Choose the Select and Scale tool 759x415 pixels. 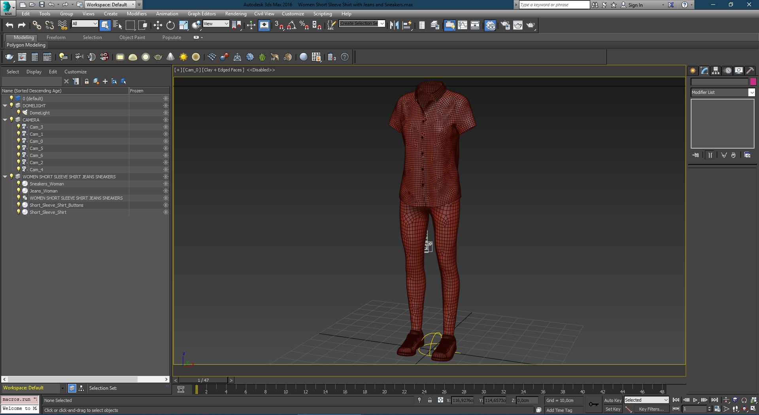pos(183,25)
